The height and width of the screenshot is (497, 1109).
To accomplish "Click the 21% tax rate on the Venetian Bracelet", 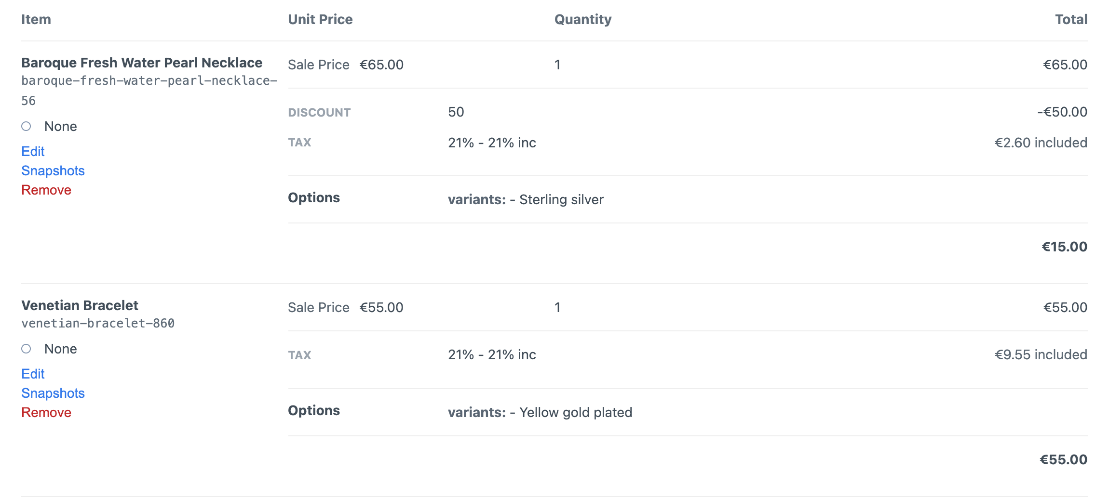I will [491, 354].
